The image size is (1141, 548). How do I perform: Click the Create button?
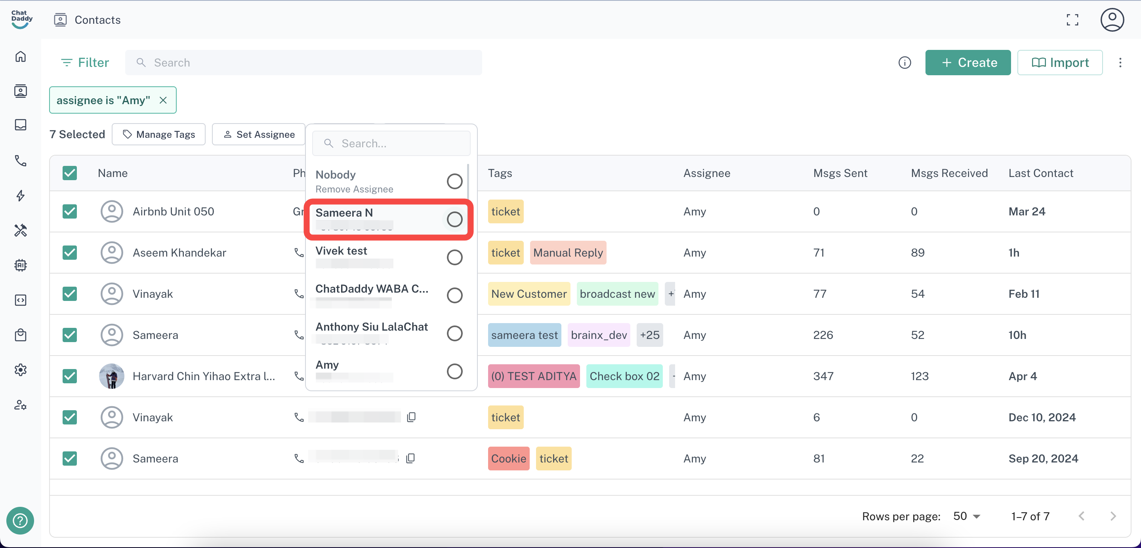click(x=968, y=63)
